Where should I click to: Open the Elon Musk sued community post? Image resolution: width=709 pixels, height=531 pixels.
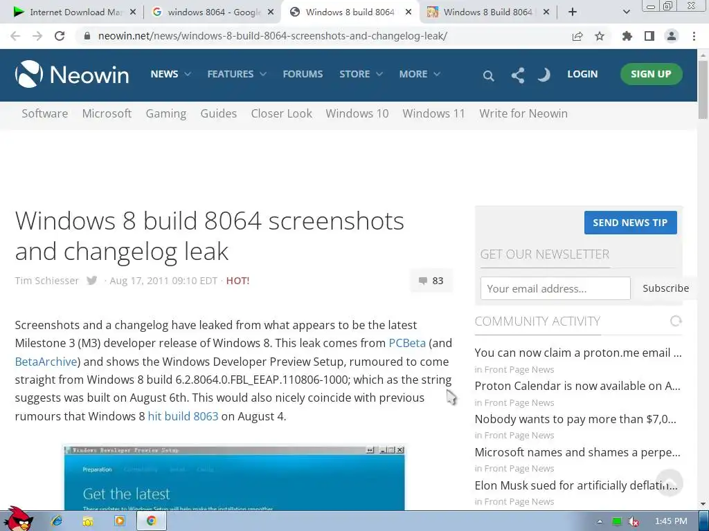coord(576,485)
